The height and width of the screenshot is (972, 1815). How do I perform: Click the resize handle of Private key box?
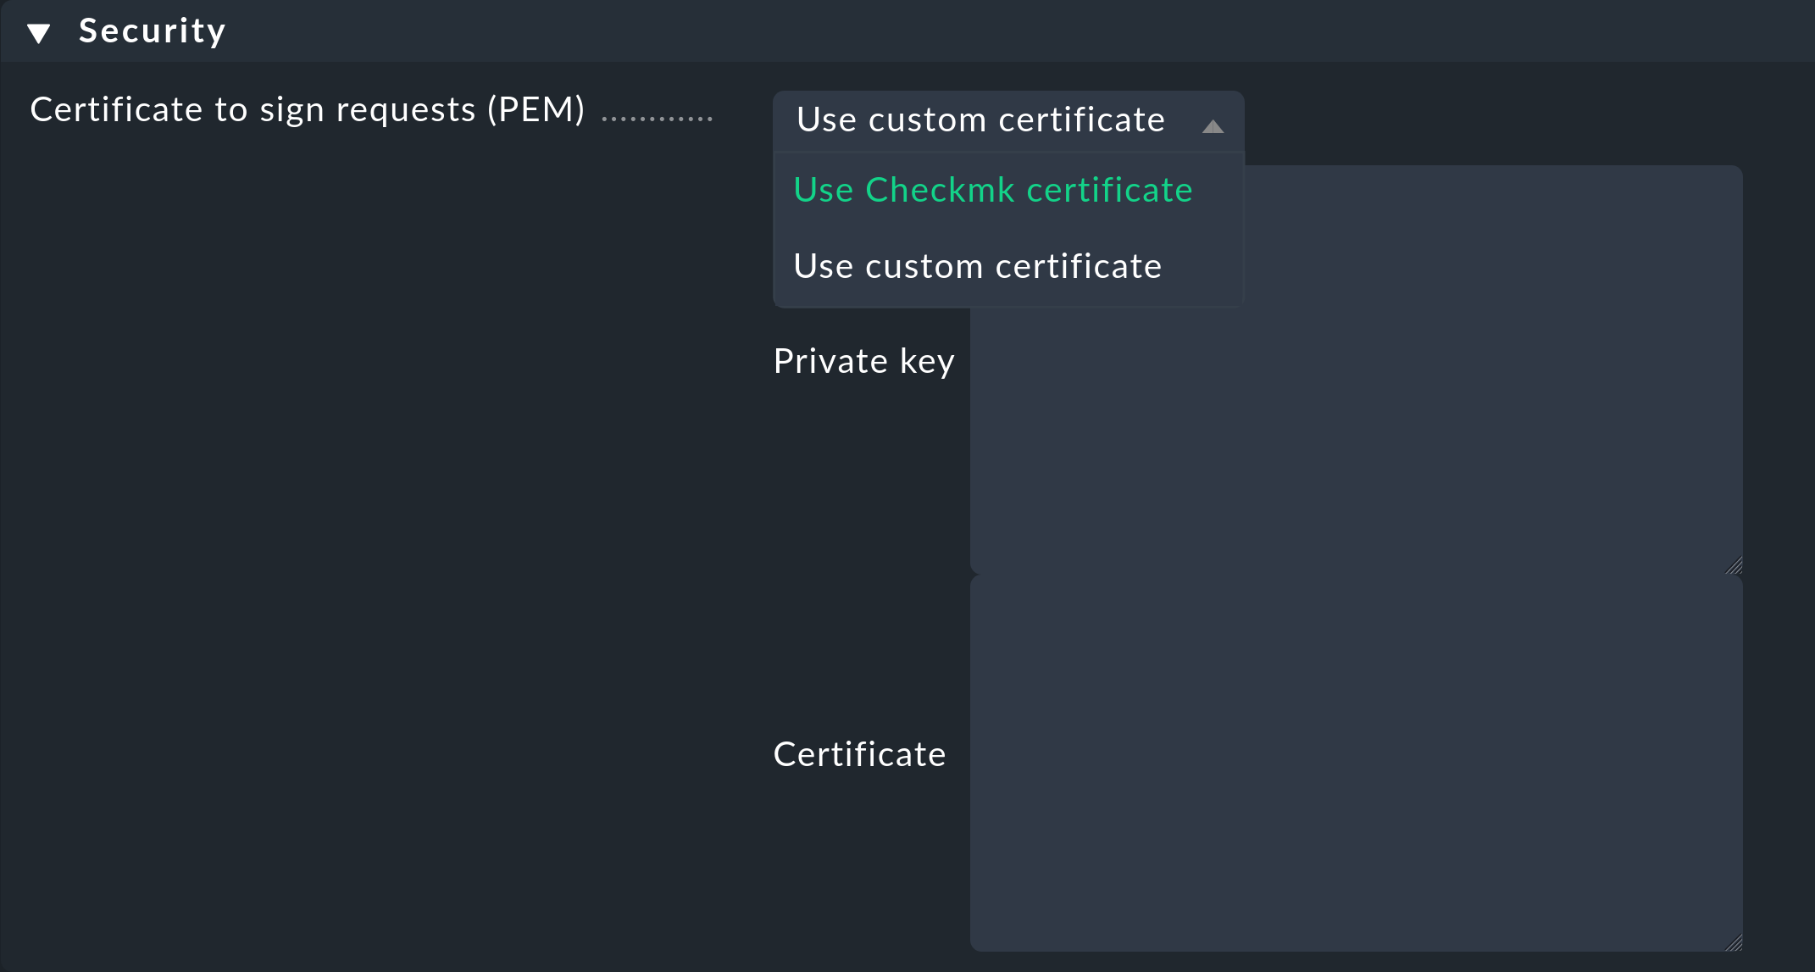tap(1734, 566)
